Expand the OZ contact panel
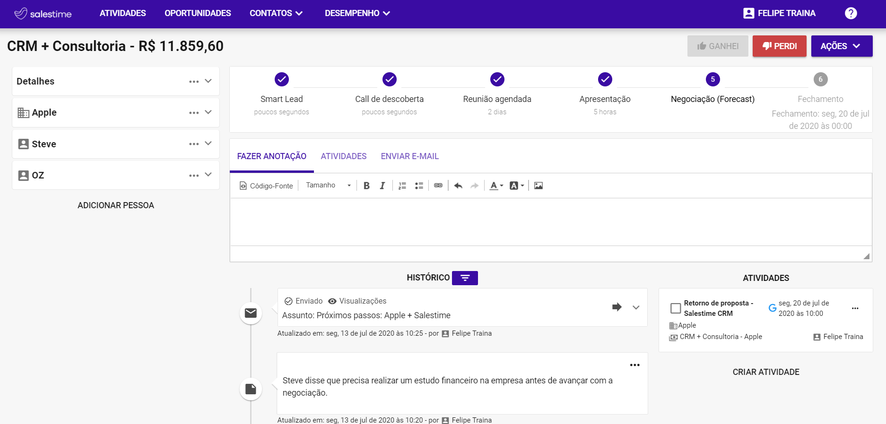The width and height of the screenshot is (886, 424). tap(208, 175)
